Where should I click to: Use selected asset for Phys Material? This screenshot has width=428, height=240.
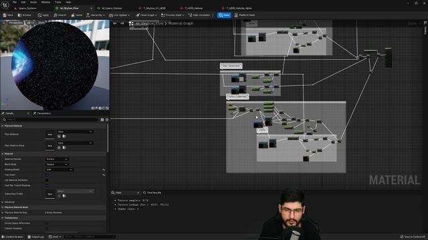tap(60, 136)
